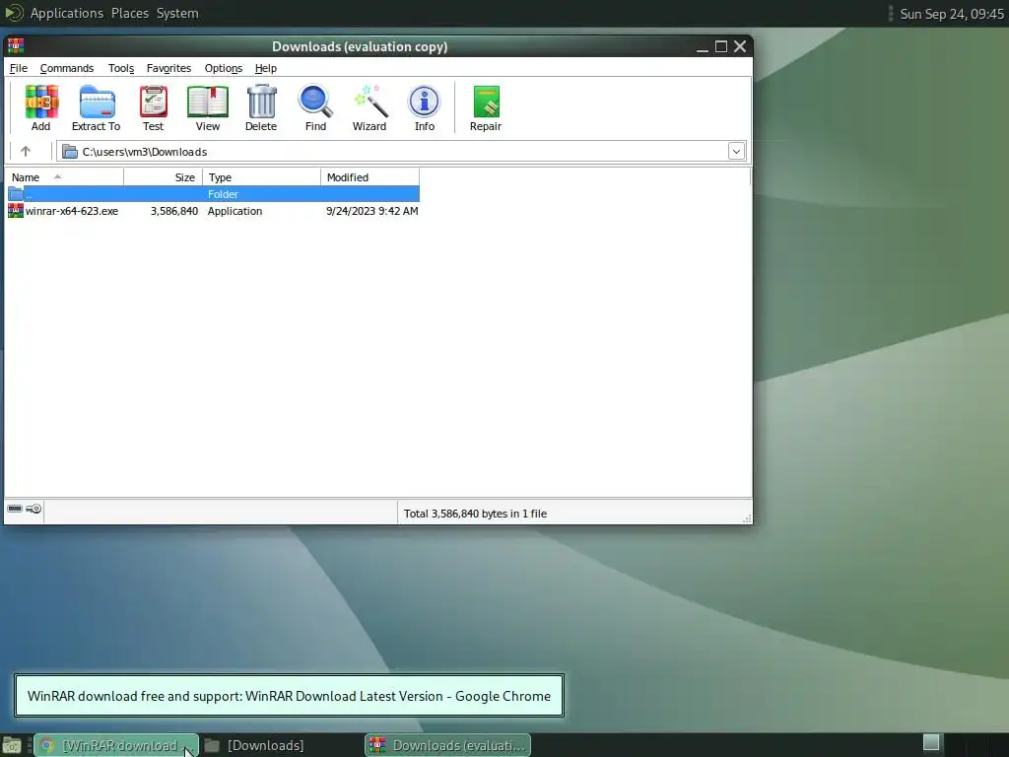
Task: Click the status text 'Total 3,586,840 bytes in 1 file'
Action: tap(475, 514)
